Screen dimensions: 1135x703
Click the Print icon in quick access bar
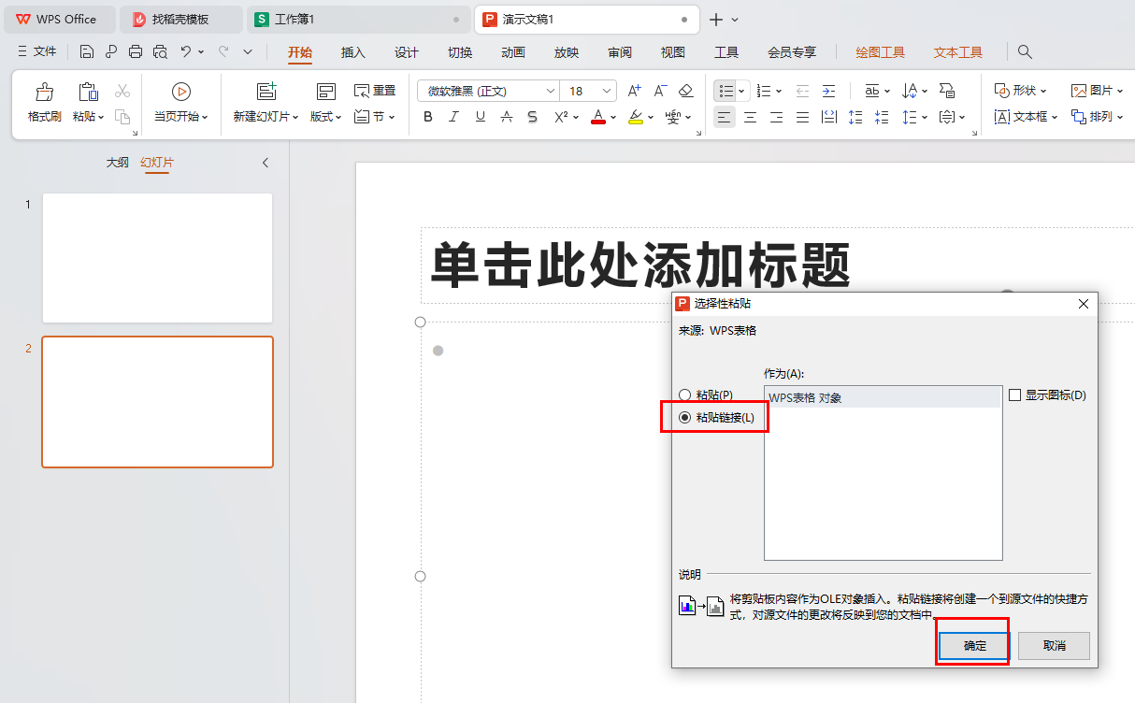click(x=136, y=52)
